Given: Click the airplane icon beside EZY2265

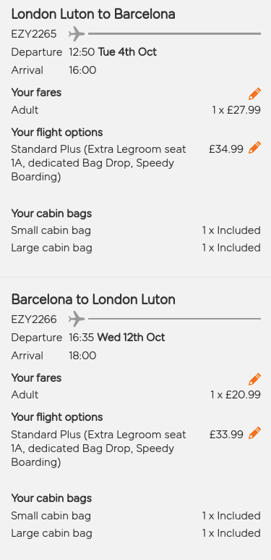Looking at the screenshot, I should (77, 34).
